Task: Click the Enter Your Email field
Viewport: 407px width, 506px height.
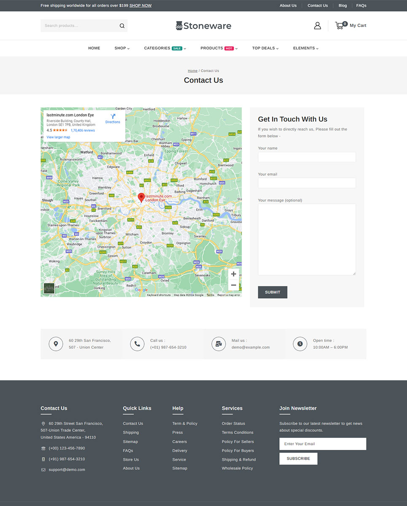Action: coord(323,444)
